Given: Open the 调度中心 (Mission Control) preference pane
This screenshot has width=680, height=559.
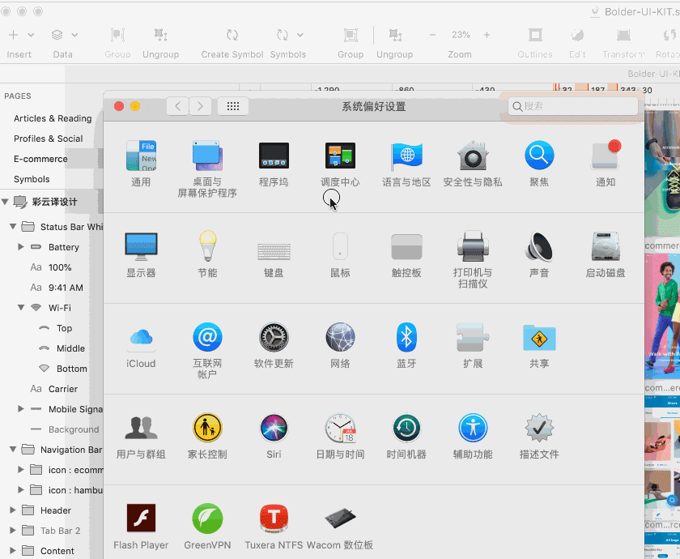Looking at the screenshot, I should 340,156.
